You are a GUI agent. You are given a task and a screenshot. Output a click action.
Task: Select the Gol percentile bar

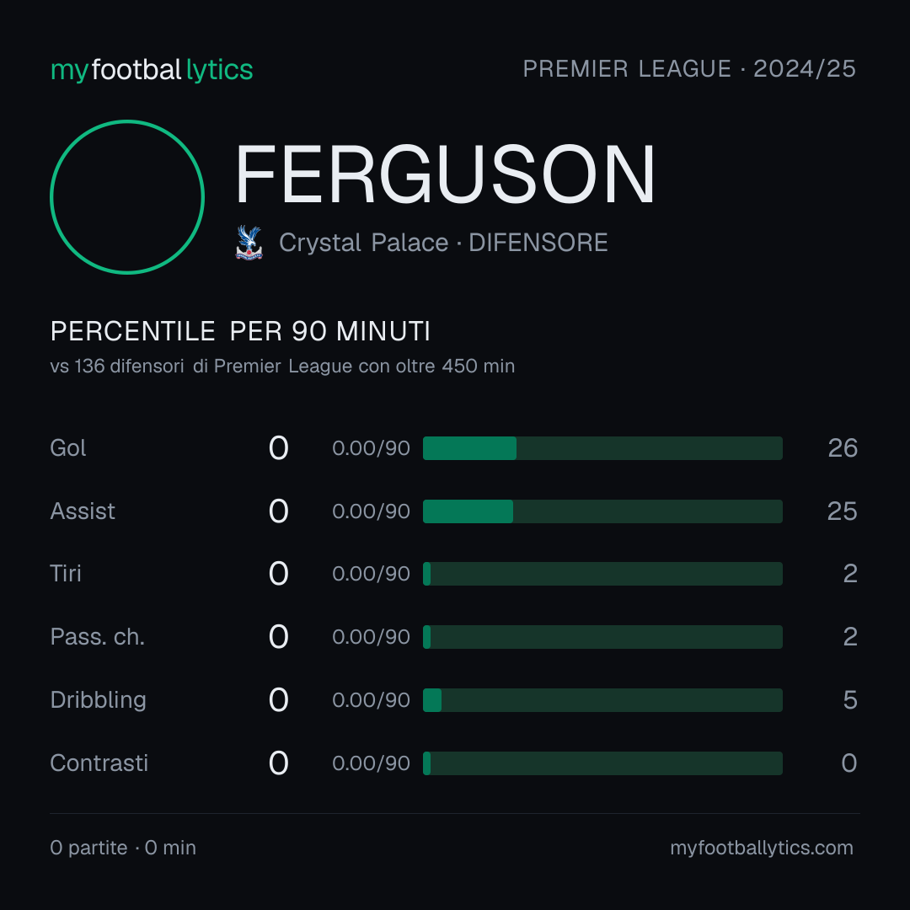pos(602,448)
